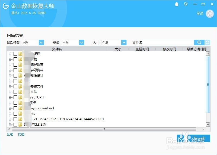
Task: Click folder icon of YCLE.BIN row
Action: click(20, 124)
